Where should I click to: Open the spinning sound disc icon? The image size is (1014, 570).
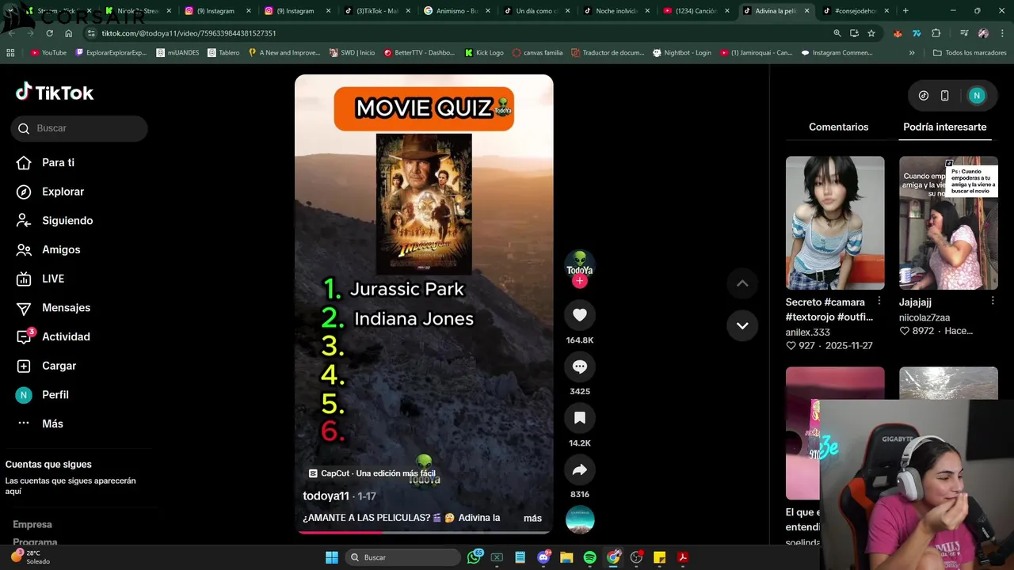point(580,519)
